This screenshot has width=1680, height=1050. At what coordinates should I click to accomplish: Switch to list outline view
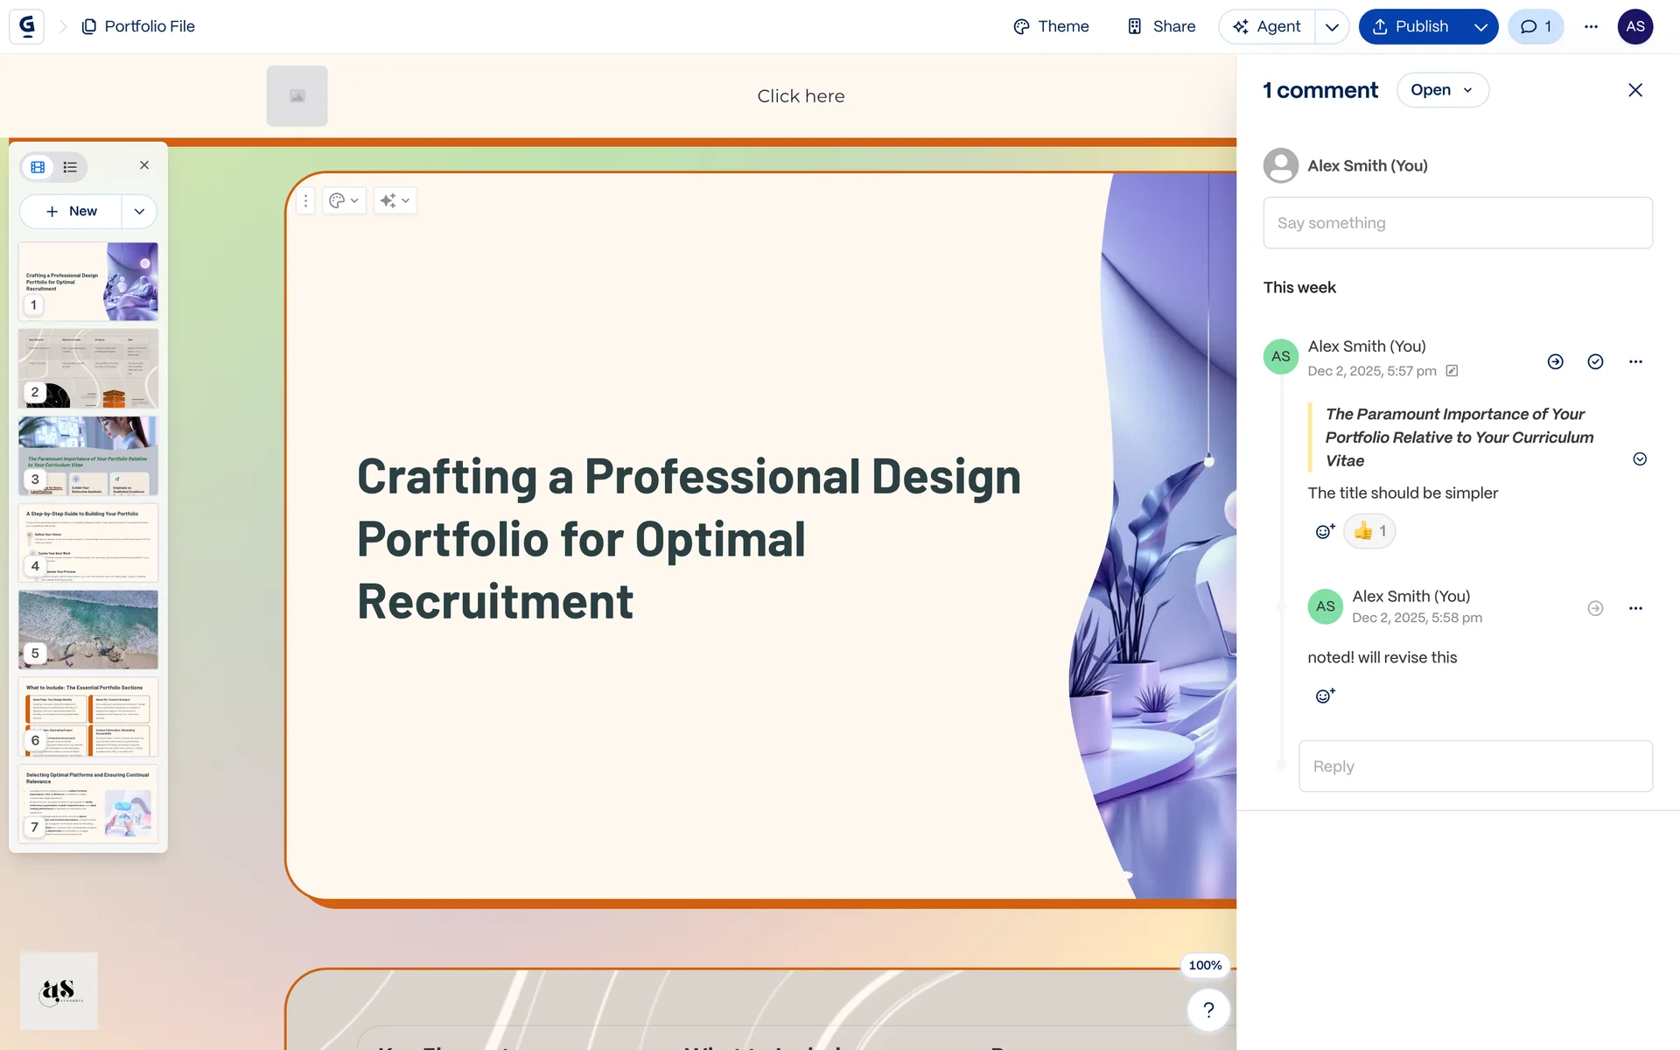[70, 167]
